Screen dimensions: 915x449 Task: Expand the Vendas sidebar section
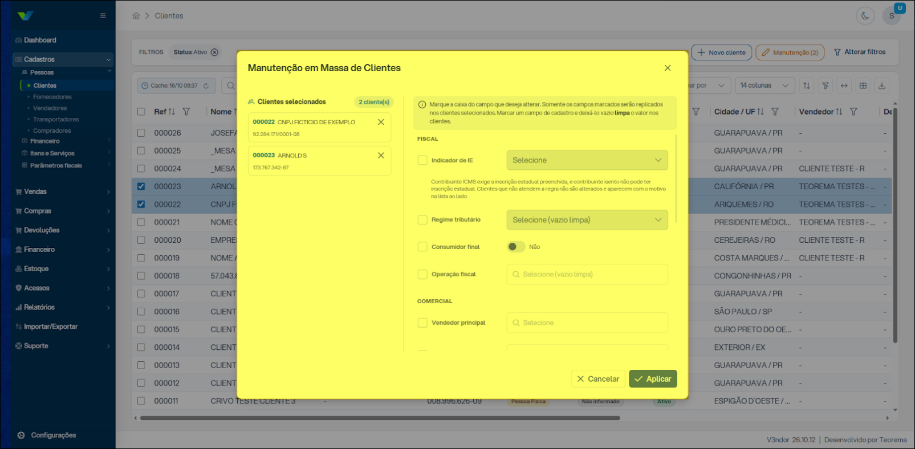pos(63,191)
